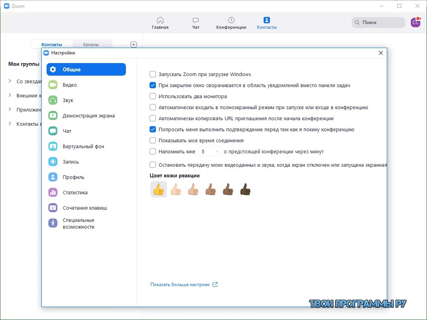Open the Главная home tab icon
This screenshot has width=427, height=320.
[x=160, y=20]
